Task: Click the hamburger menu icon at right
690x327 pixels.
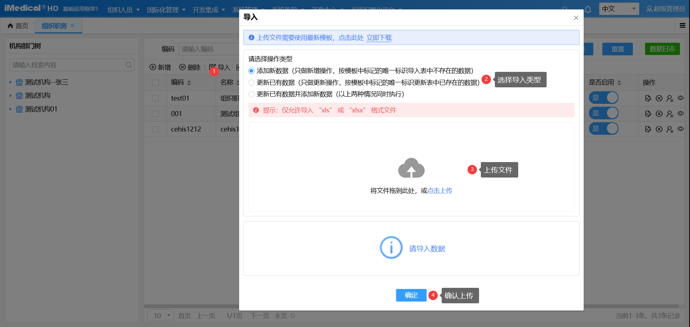Action: pos(682,26)
